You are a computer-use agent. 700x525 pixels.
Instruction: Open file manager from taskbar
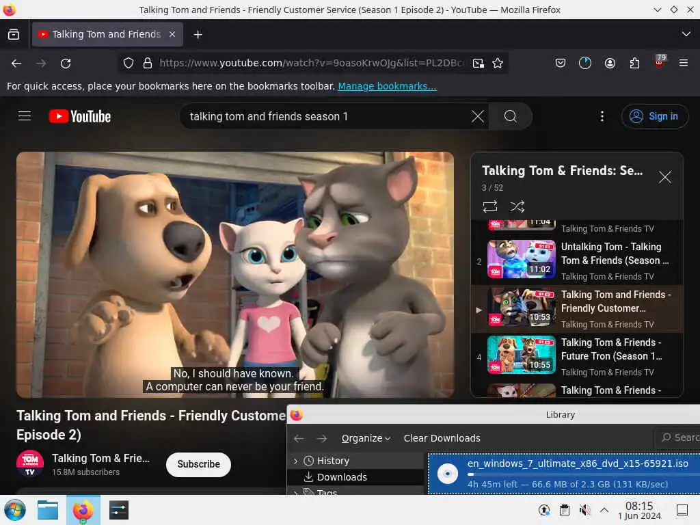[x=48, y=510]
